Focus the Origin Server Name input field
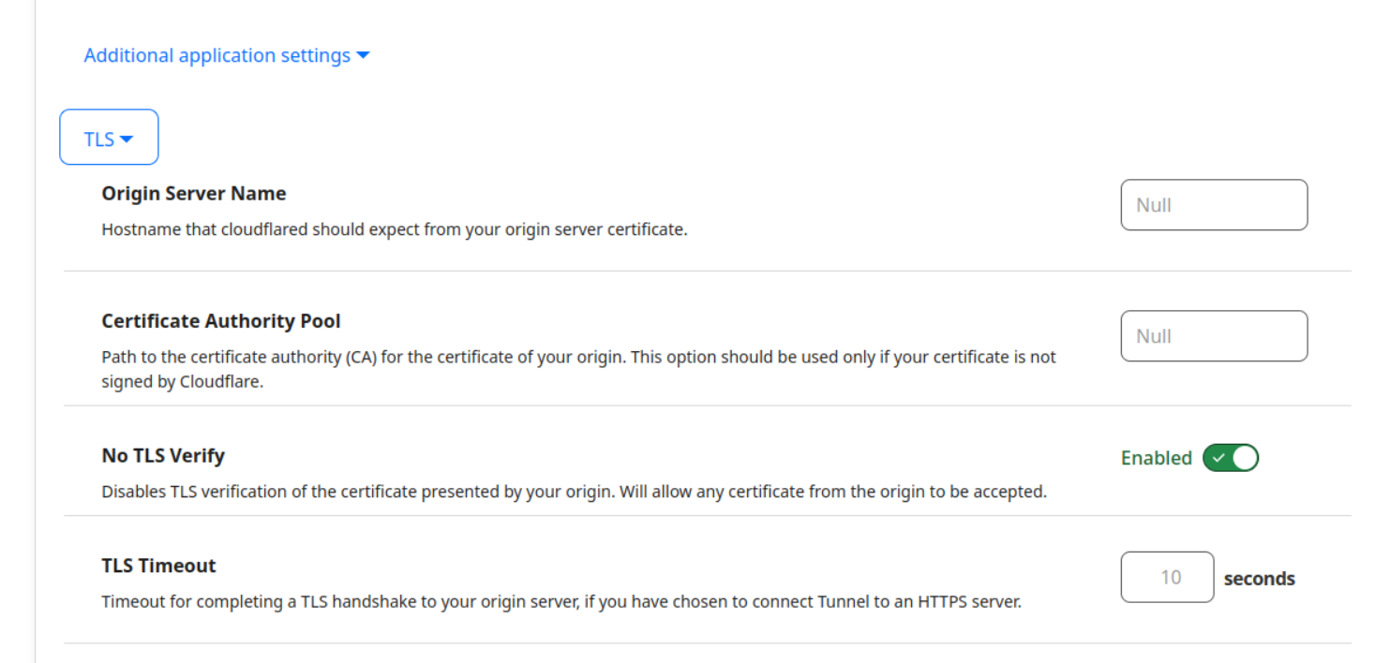The width and height of the screenshot is (1375, 663). 1213,205
